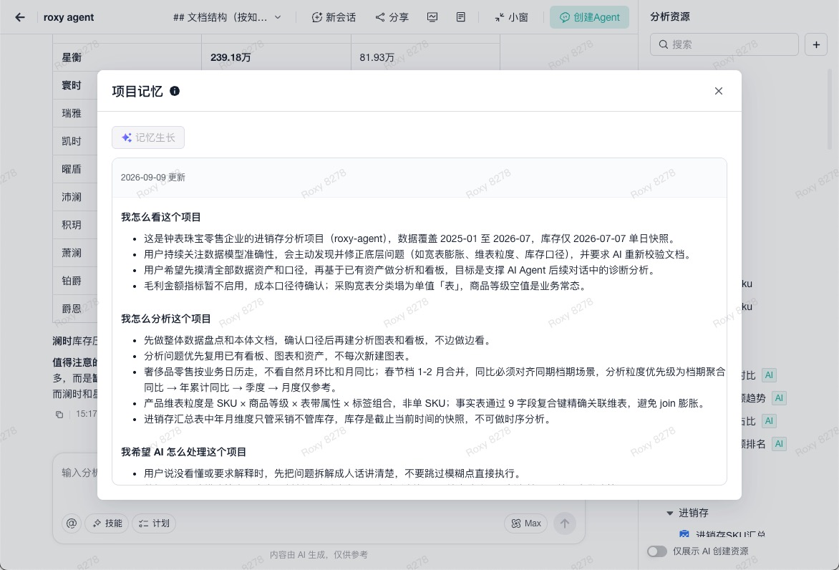Select the 凯时 row label
Viewport: 839px width, 570px height.
click(72, 141)
